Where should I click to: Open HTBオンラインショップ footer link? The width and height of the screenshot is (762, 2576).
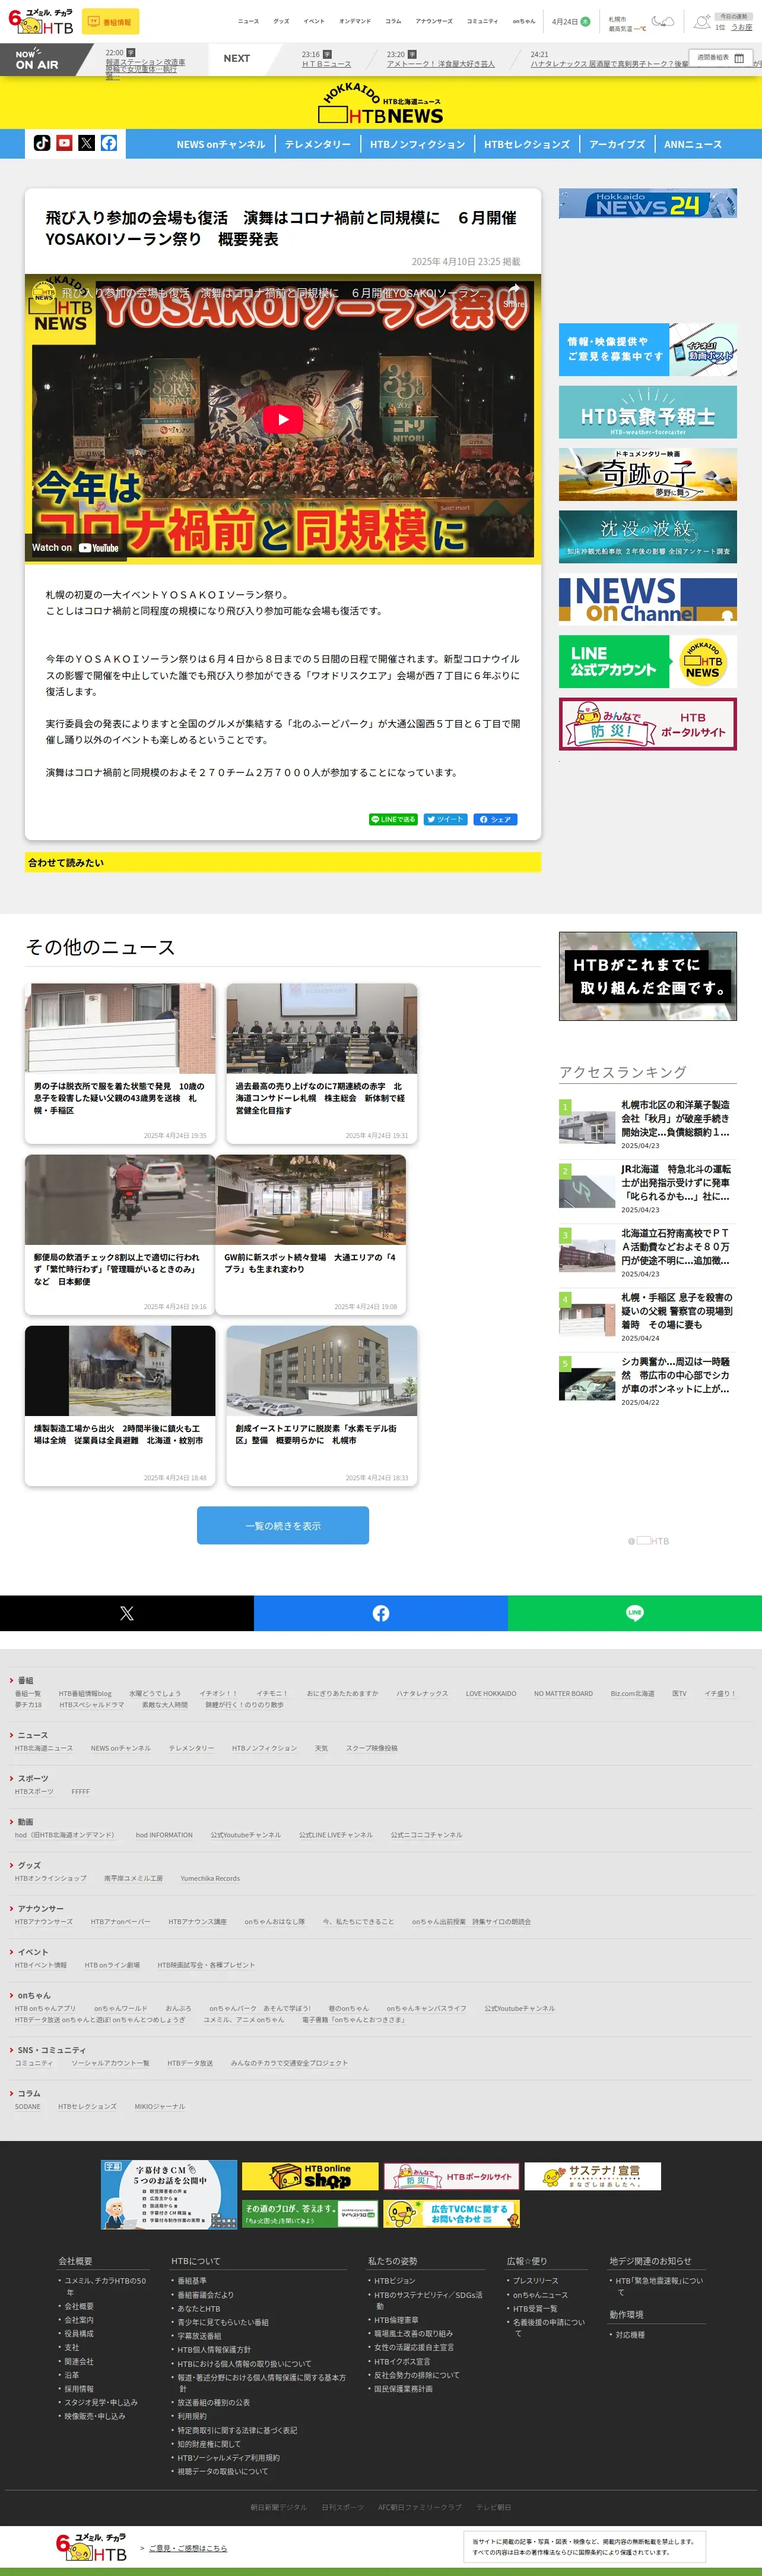click(51, 1878)
